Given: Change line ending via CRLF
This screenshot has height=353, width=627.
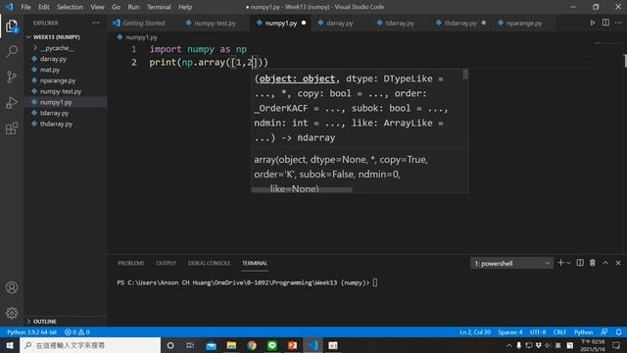Looking at the screenshot, I should tap(559, 332).
